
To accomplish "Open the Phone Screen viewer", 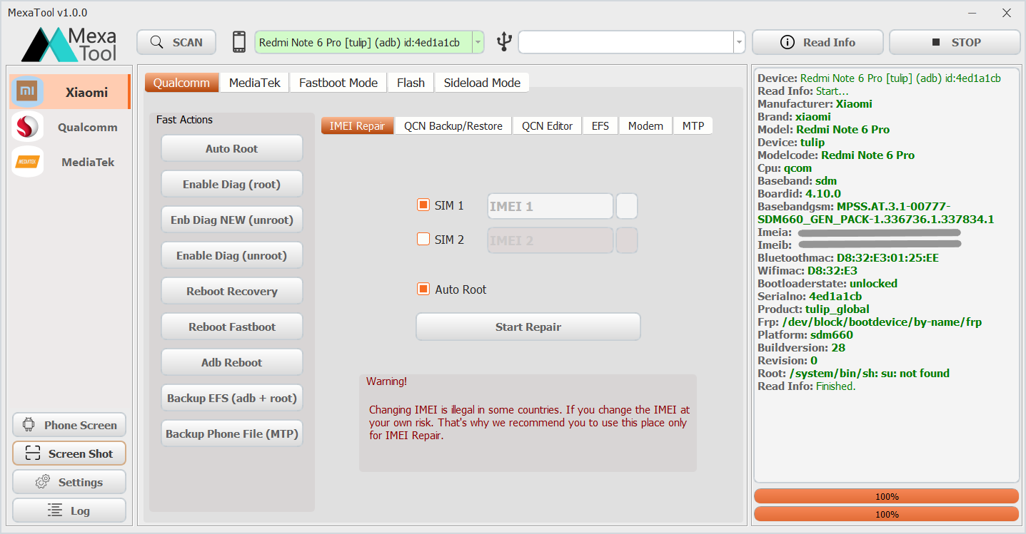I will [69, 425].
